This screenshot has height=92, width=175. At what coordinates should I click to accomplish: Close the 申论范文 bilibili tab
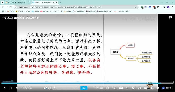(x=56, y=2)
